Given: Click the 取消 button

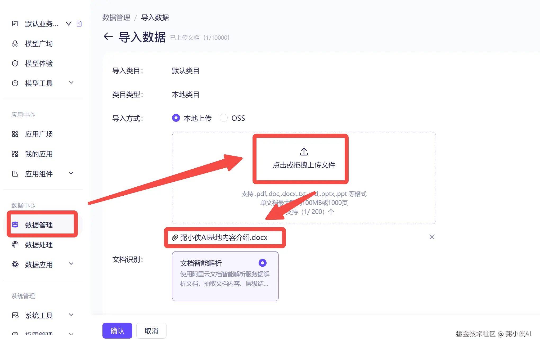Looking at the screenshot, I should [151, 331].
